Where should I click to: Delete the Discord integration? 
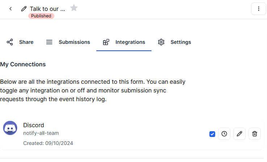(255, 134)
